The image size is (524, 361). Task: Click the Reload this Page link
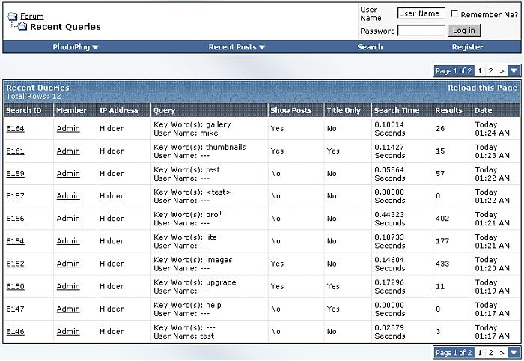point(482,88)
